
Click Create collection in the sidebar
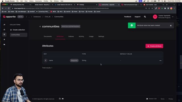[x=17, y=30]
